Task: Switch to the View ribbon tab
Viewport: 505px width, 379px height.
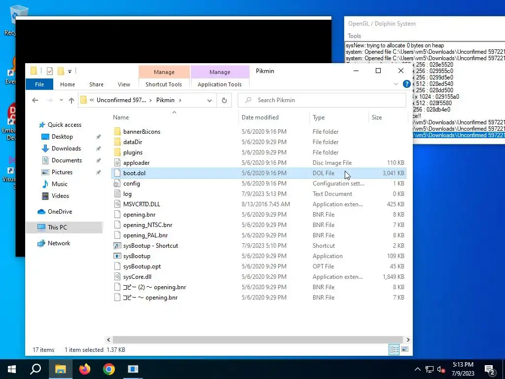Action: [x=124, y=84]
